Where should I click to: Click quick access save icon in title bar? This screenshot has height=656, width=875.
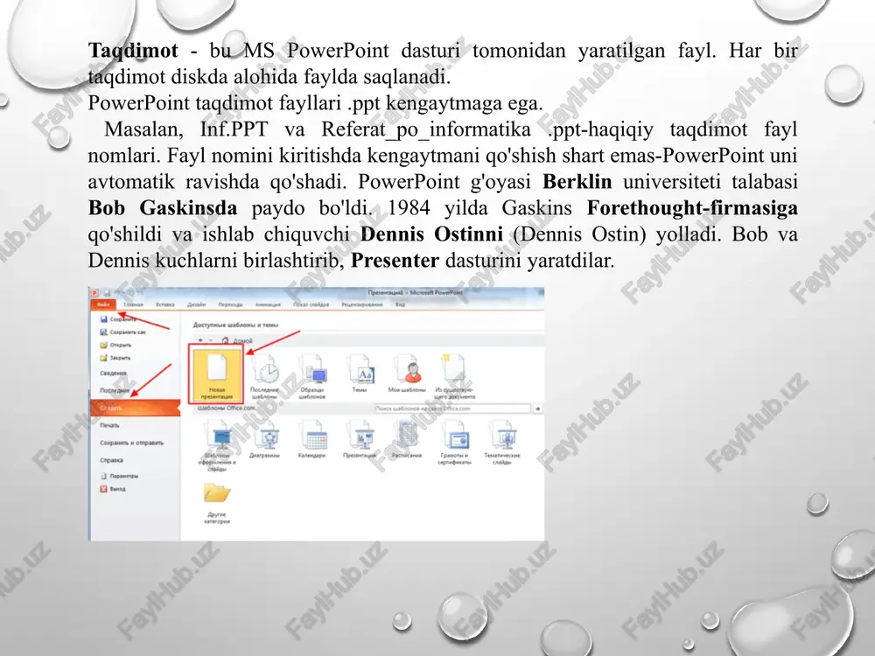coord(106,293)
